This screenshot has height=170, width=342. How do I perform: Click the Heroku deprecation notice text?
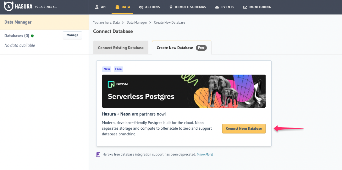(x=149, y=154)
